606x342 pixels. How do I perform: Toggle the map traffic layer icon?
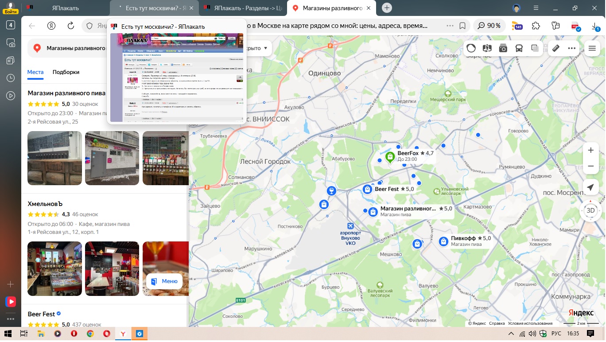[471, 48]
